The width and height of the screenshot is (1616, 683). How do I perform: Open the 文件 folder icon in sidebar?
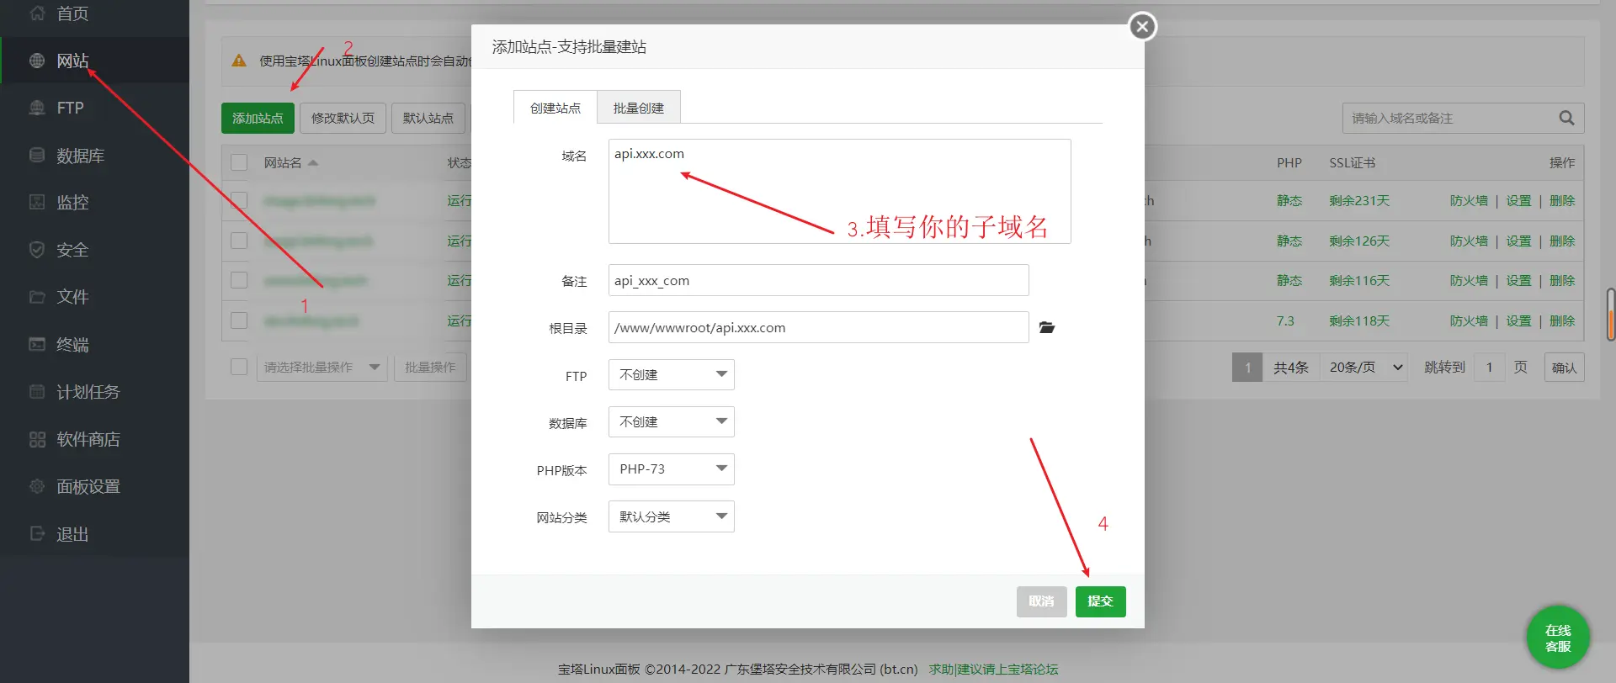pos(37,297)
